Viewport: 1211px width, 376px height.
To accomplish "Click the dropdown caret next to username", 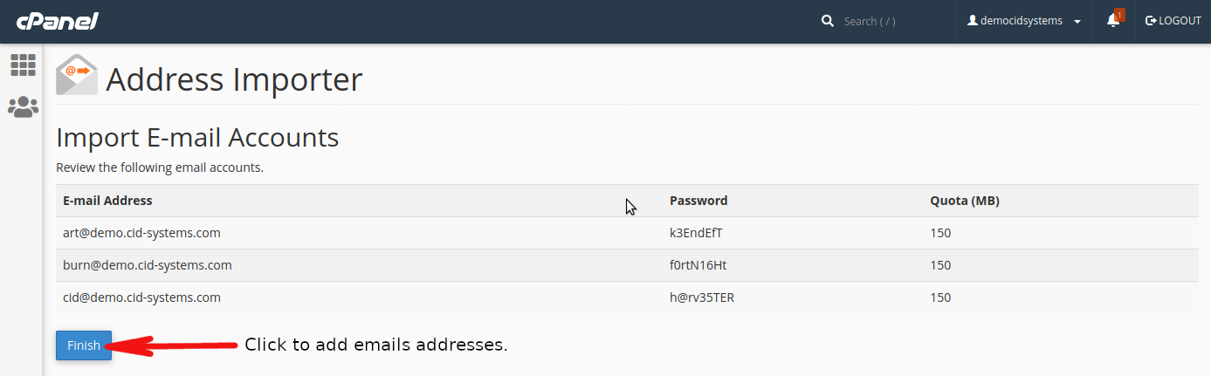I will pyautogui.click(x=1077, y=22).
